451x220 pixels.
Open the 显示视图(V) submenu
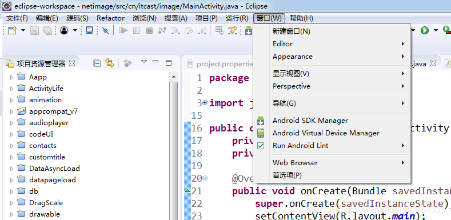tap(332, 74)
